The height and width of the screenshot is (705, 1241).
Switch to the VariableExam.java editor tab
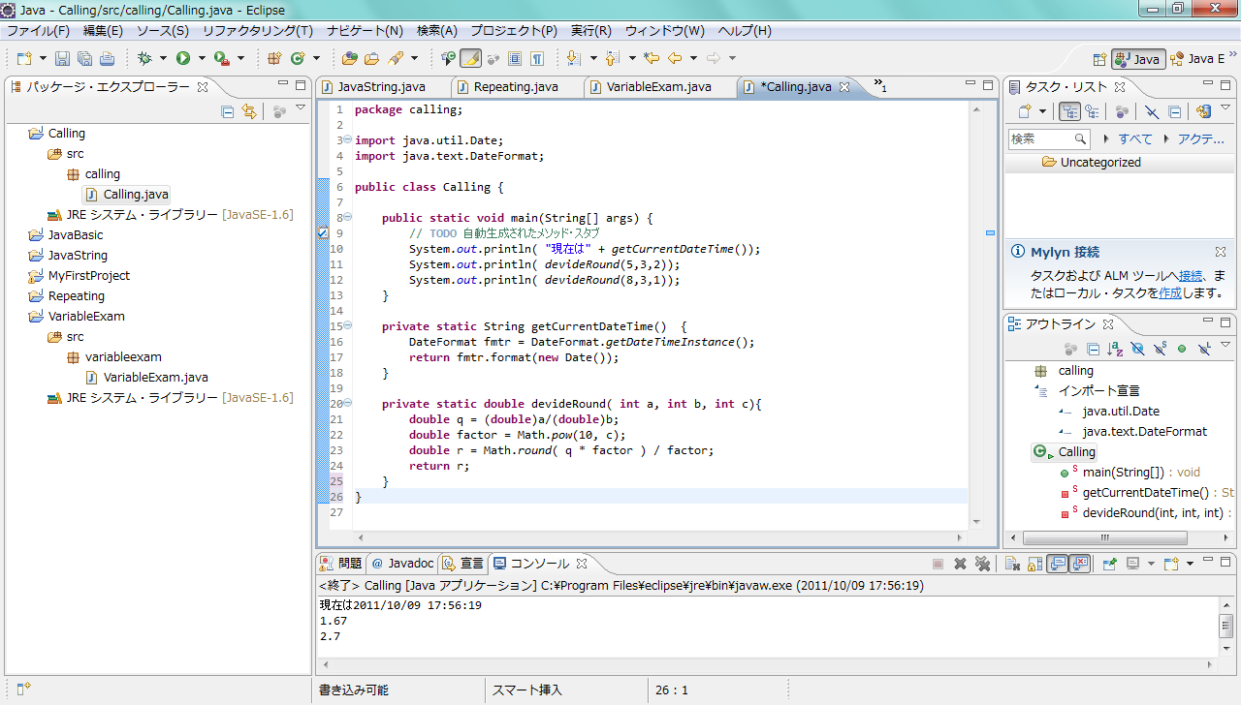pyautogui.click(x=658, y=87)
